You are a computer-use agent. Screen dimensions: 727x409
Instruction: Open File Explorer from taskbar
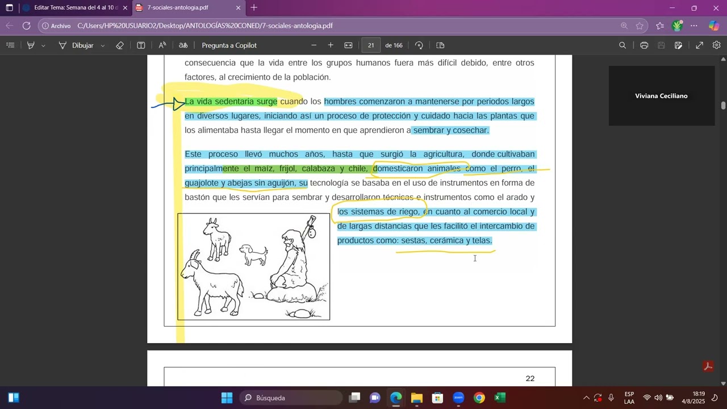417,398
